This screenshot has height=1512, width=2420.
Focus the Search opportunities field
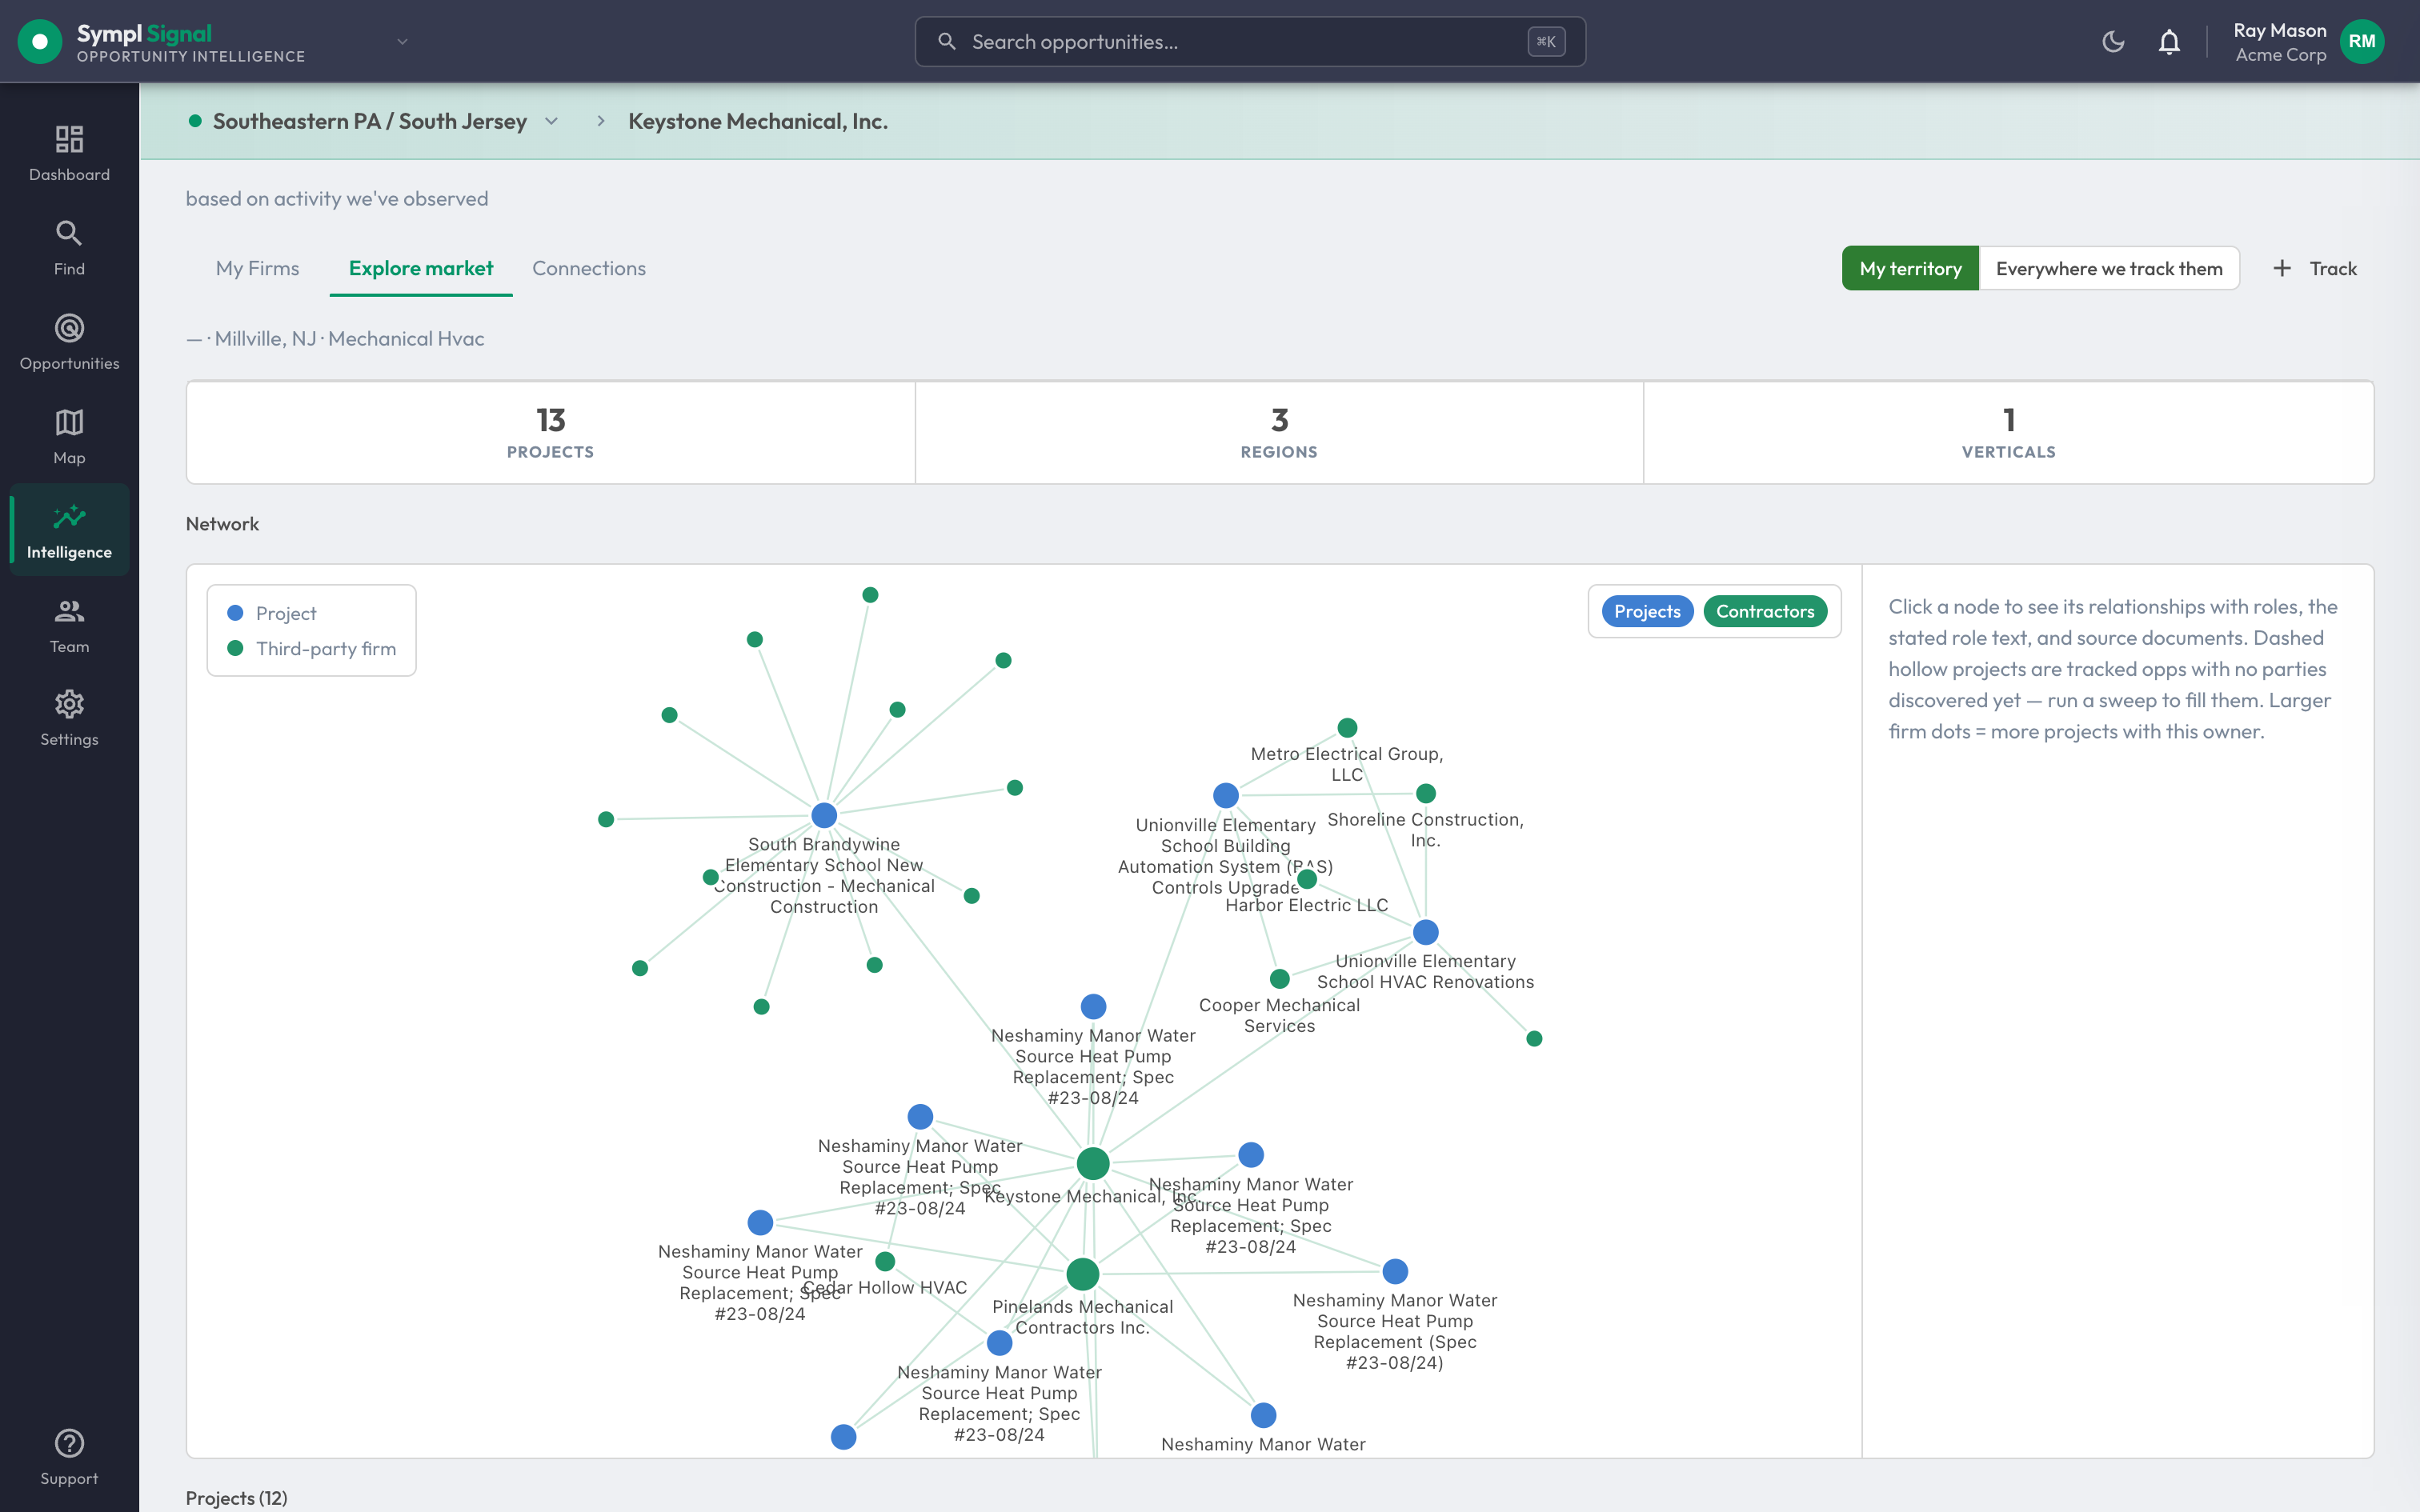coord(1250,41)
